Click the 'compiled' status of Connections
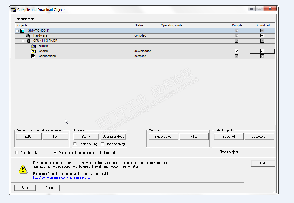Image resolution: width=294 pixels, height=203 pixels. [x=140, y=56]
